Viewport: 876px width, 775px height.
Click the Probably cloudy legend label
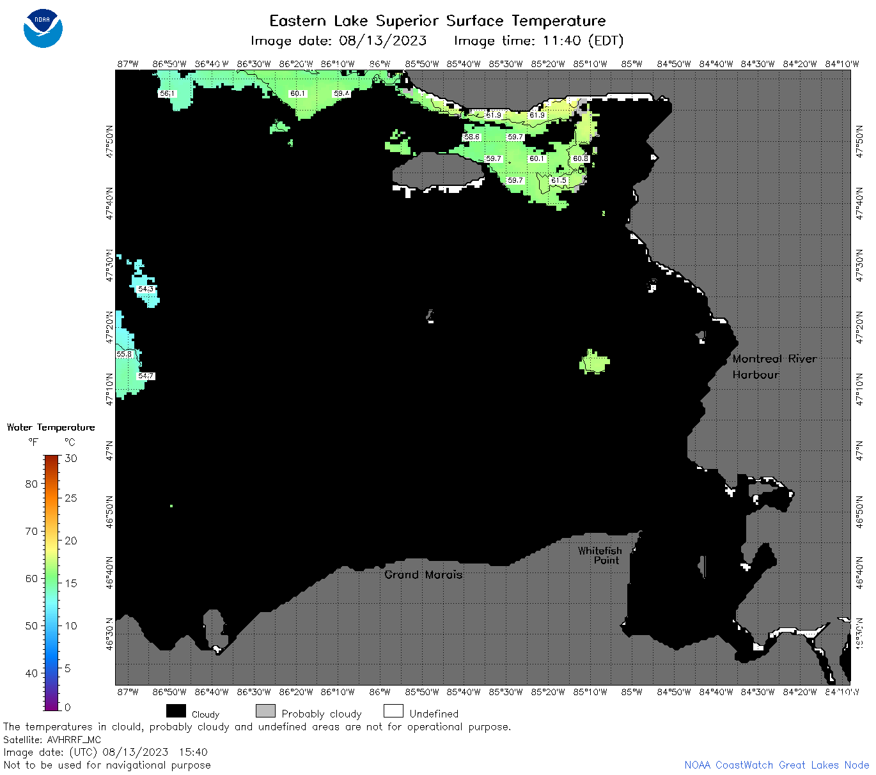[x=322, y=714]
